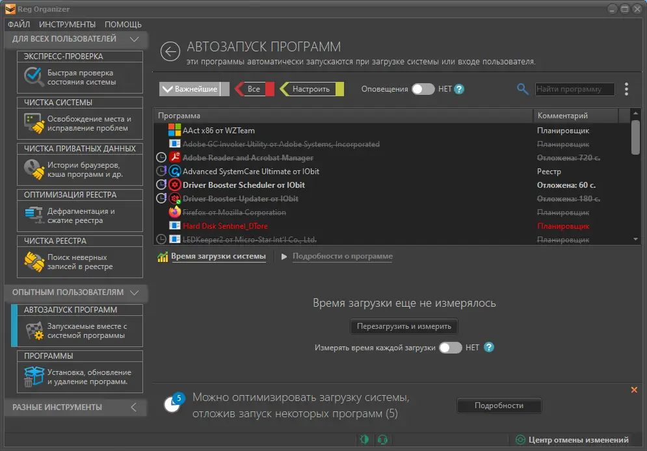Click the search magnifier icon
The image size is (647, 451).
pos(522,88)
